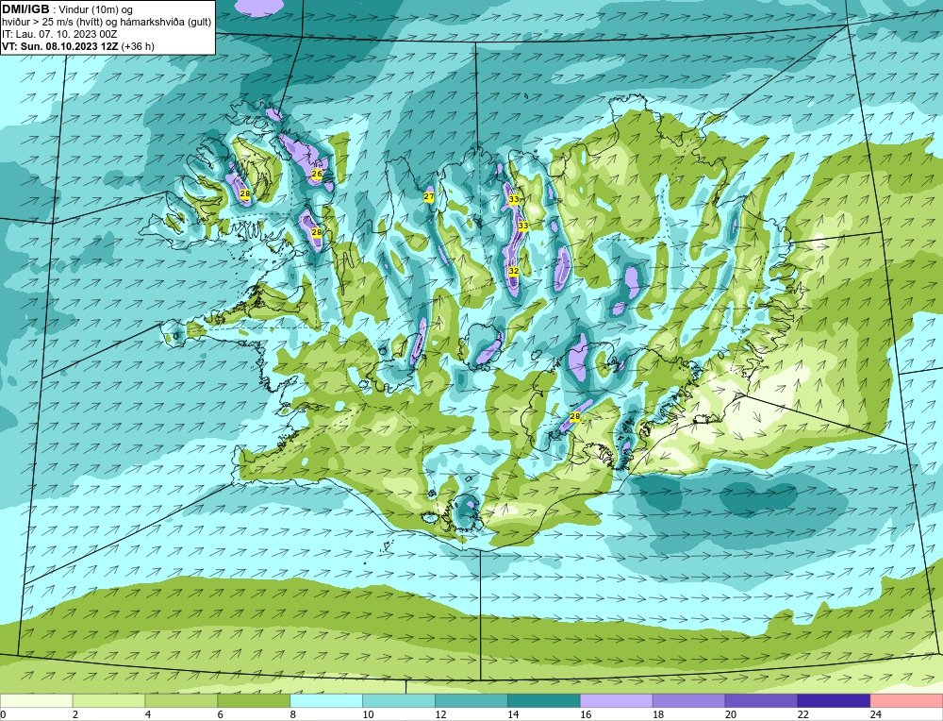This screenshot has width=943, height=721.
Task: Pick the 6–8 m/s olive green swatch
Action: [254, 700]
